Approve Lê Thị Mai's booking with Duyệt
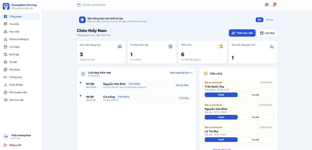Image resolution: width=312 pixels, height=150 pixels. [221, 140]
